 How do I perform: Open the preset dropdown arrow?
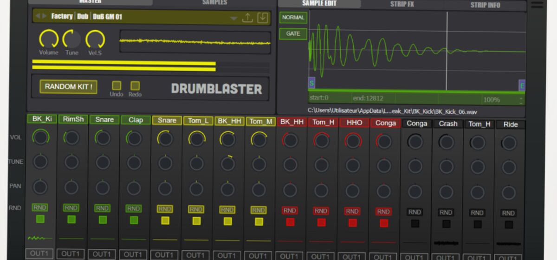pyautogui.click(x=233, y=19)
